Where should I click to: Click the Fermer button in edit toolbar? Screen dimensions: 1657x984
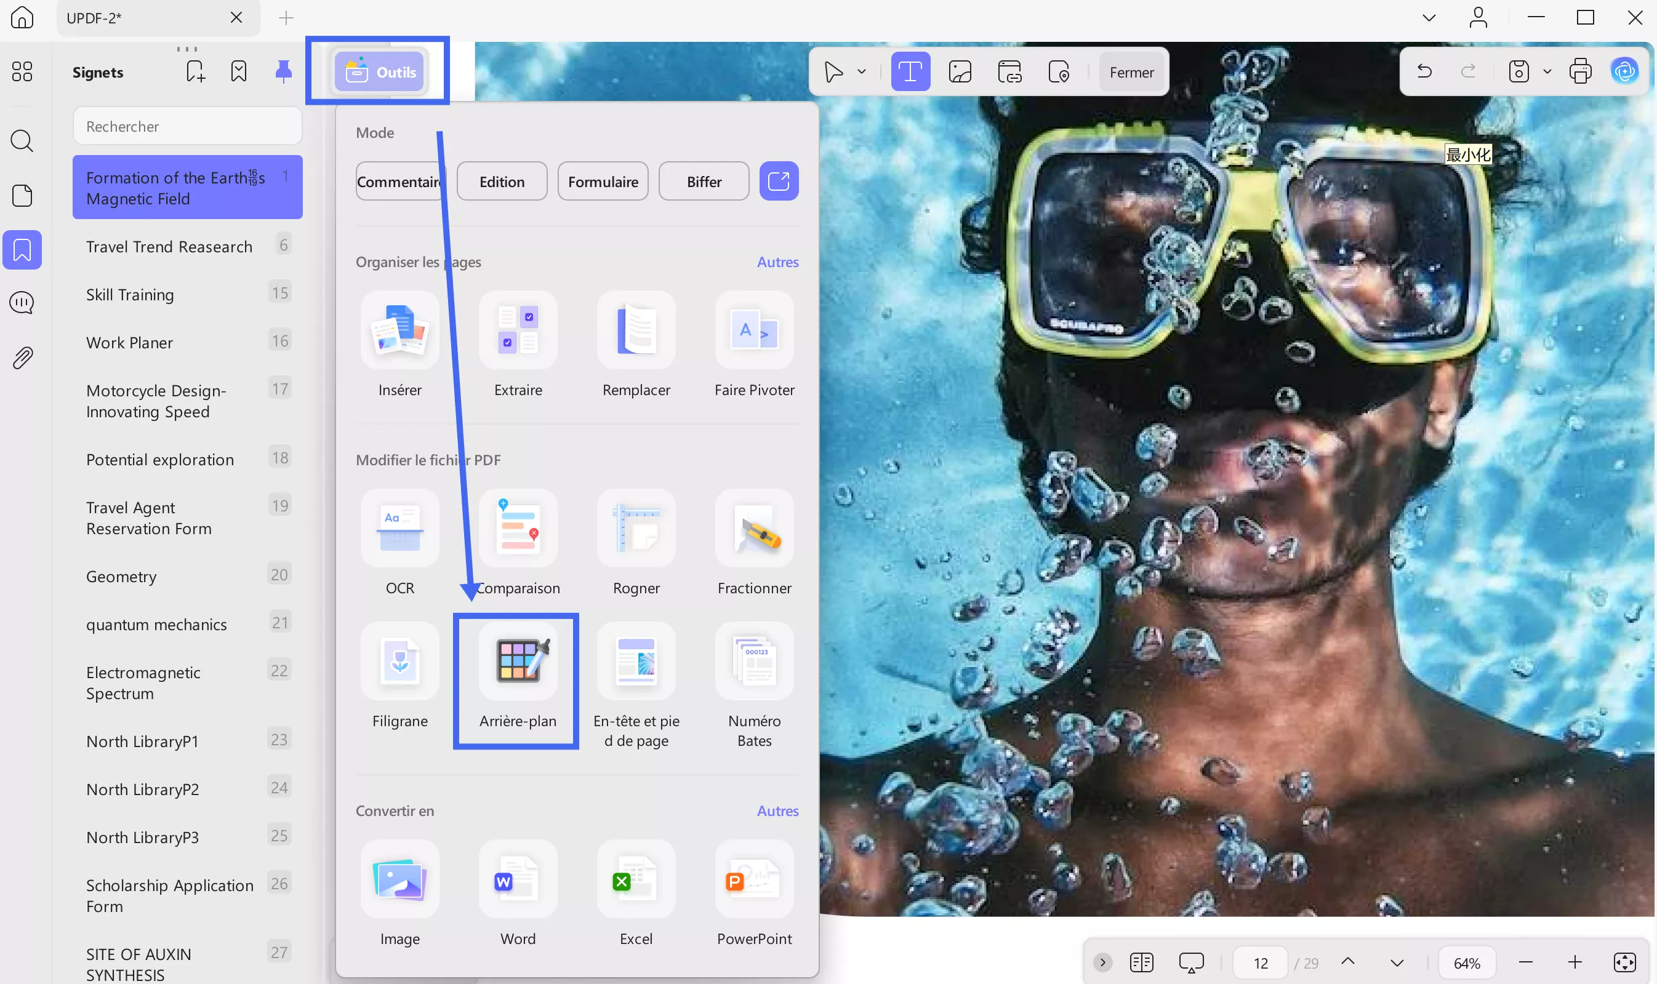point(1131,71)
